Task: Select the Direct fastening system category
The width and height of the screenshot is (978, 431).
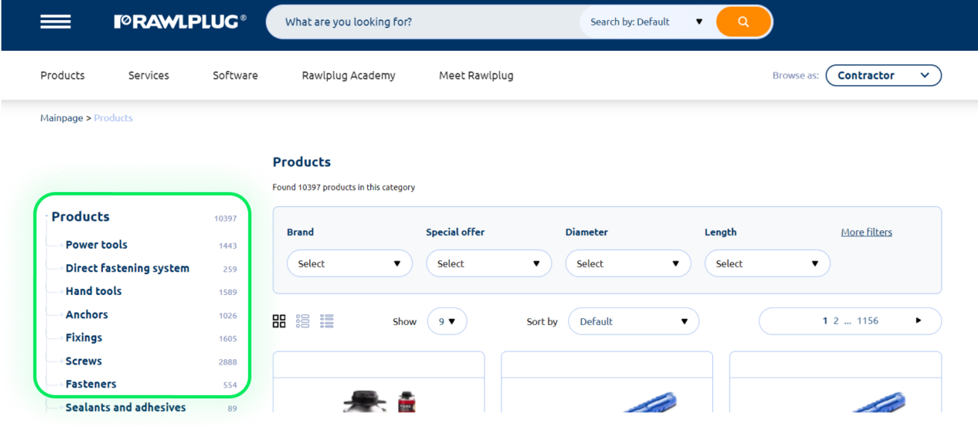Action: pos(128,268)
